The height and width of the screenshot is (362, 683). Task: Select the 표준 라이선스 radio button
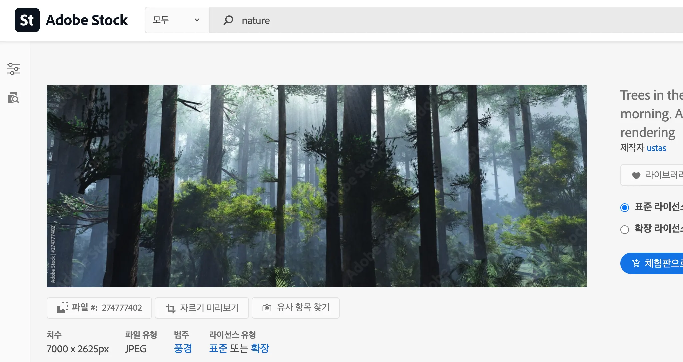(625, 208)
